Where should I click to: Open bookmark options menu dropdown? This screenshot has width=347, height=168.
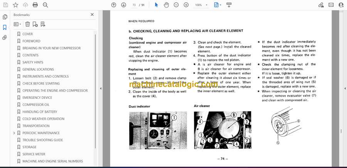[x=17, y=24]
